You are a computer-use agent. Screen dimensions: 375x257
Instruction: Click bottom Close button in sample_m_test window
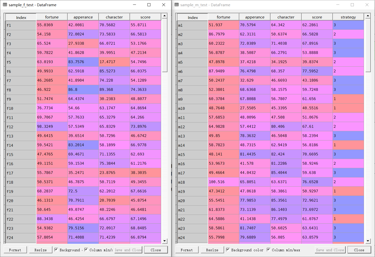tap(359, 250)
